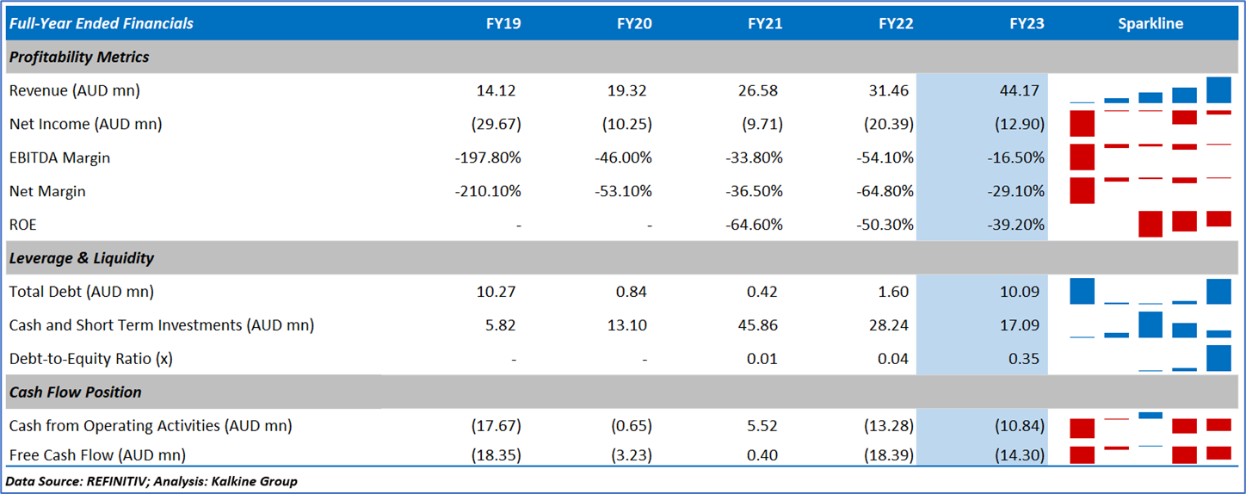Viewport: 1246px width, 494px height.
Task: Select the EBITDA Margin sparkline
Action: (1150, 157)
